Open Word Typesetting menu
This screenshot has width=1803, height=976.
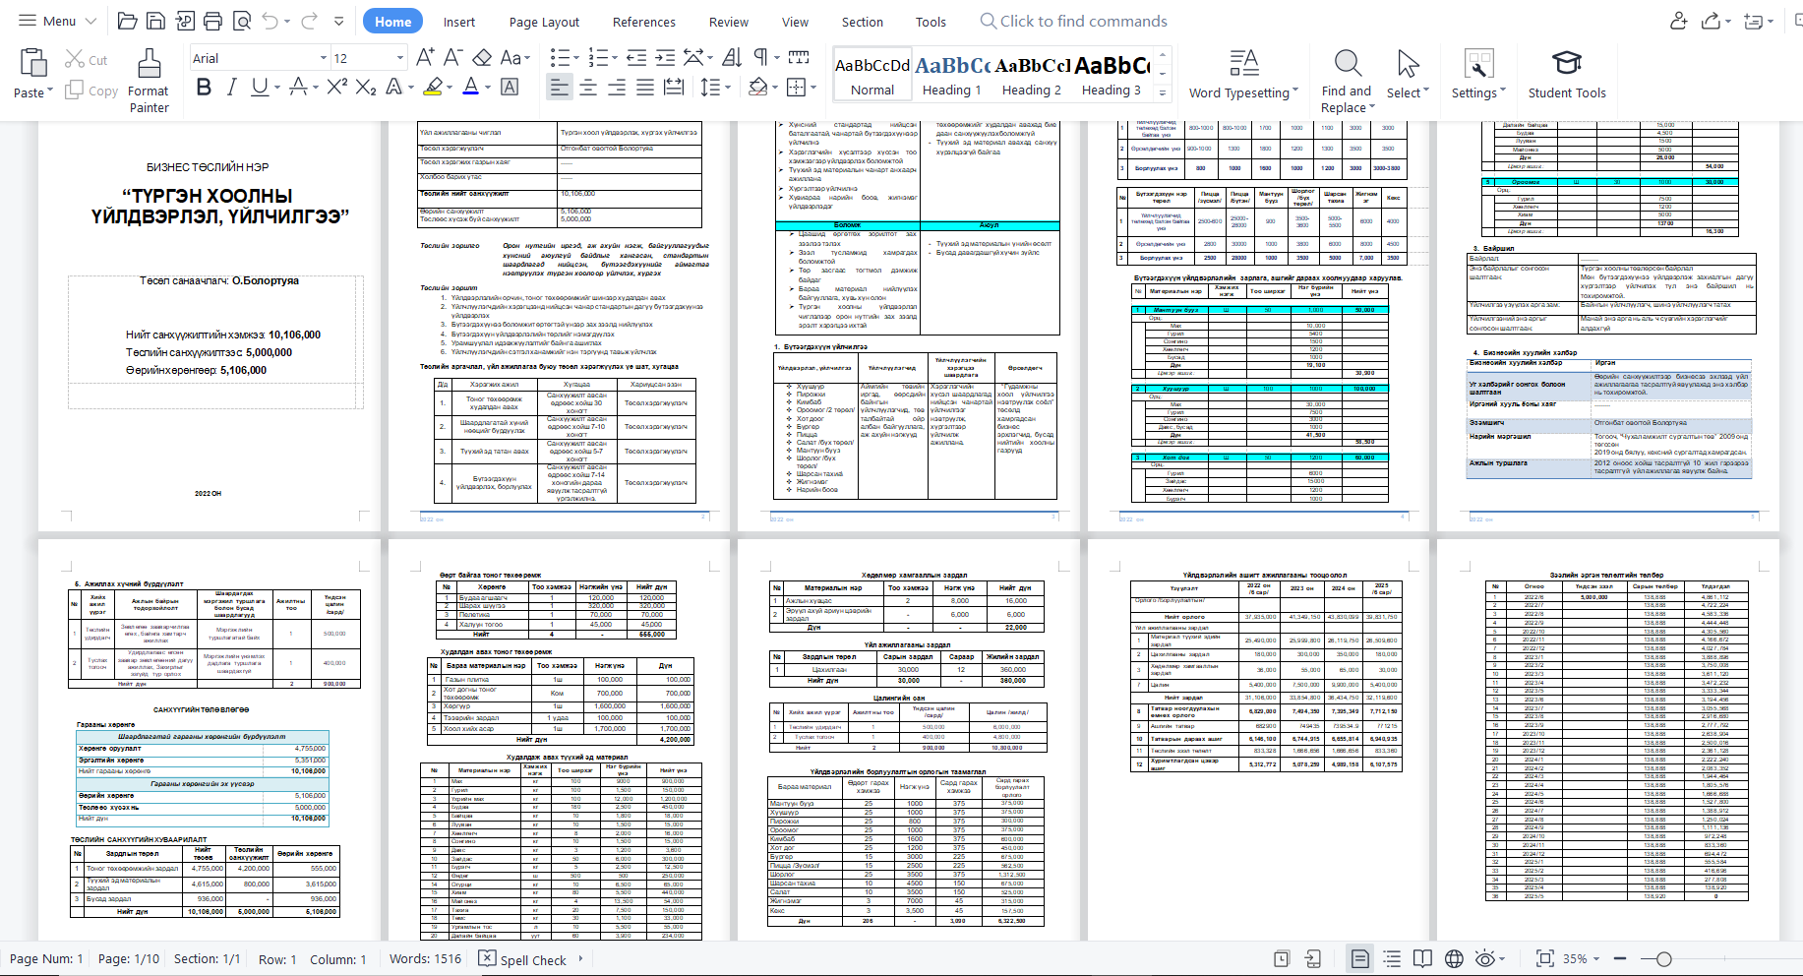(1243, 75)
